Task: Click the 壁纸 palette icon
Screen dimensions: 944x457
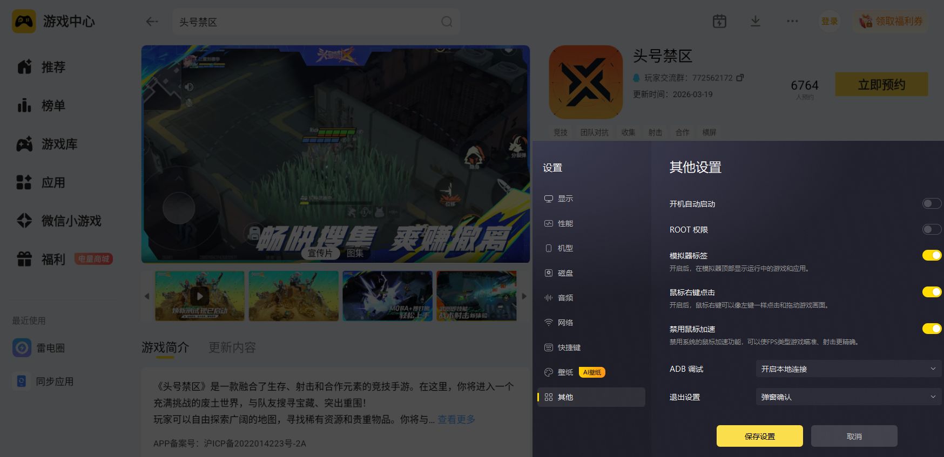Action: pyautogui.click(x=549, y=372)
